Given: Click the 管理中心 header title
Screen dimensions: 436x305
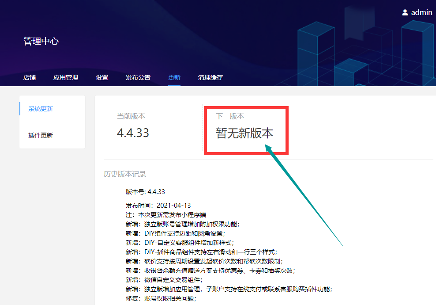Looking at the screenshot, I should 41,42.
